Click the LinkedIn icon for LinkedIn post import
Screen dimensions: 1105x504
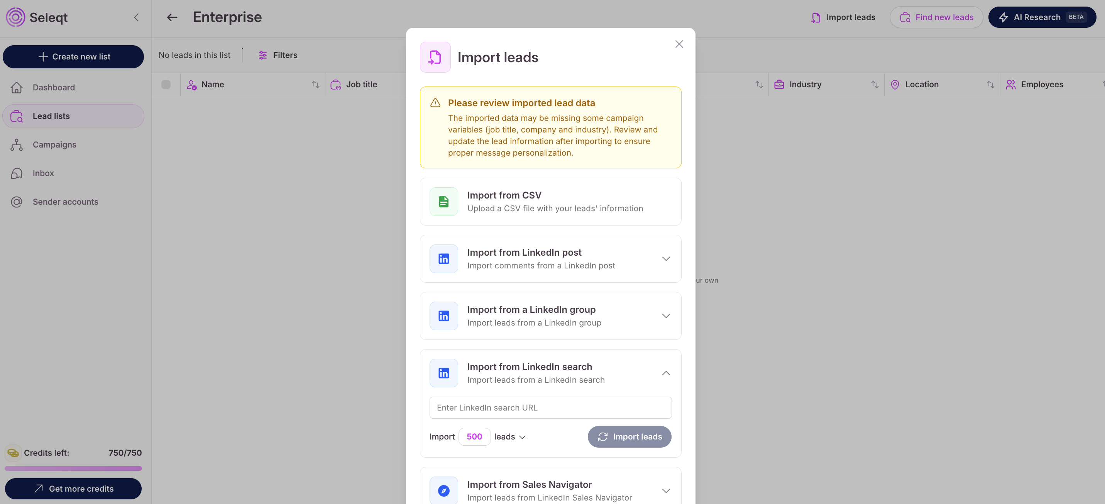(443, 258)
